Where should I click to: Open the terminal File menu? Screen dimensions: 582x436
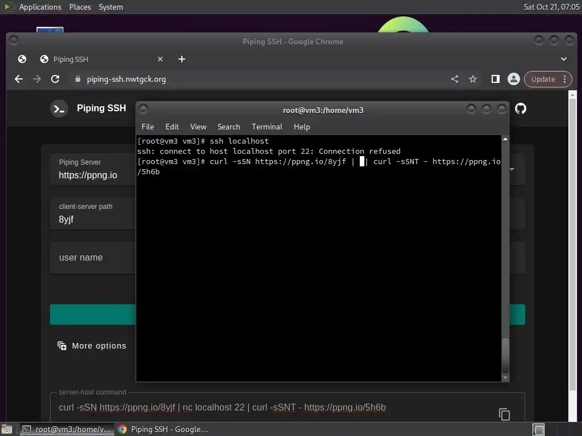(x=148, y=127)
